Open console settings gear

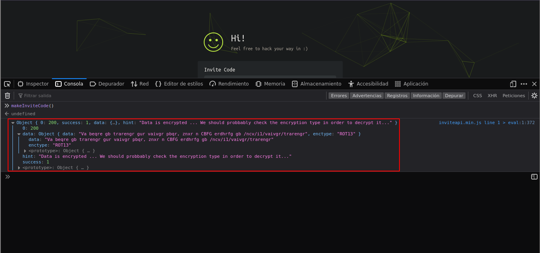click(x=534, y=96)
